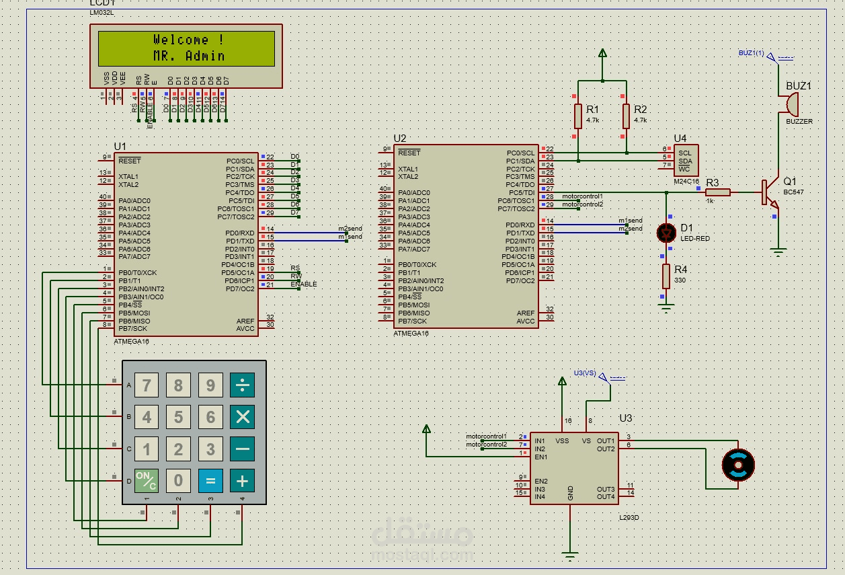Click the 'BUZZER' text under BUZ1
The image size is (845, 575).
coord(799,122)
